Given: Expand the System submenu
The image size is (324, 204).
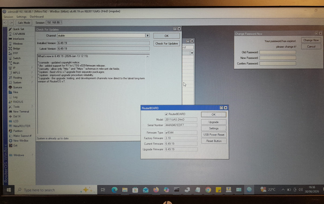Looking at the screenshot, I should [x=32, y=82].
